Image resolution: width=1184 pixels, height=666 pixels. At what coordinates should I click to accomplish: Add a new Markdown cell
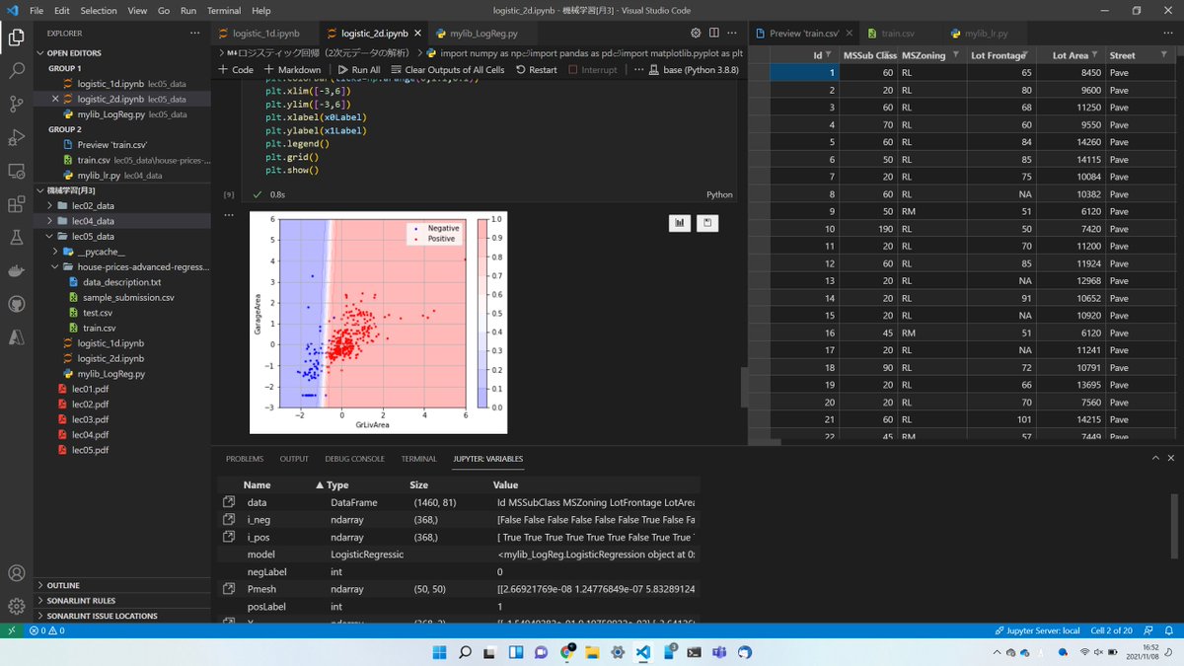coord(292,70)
